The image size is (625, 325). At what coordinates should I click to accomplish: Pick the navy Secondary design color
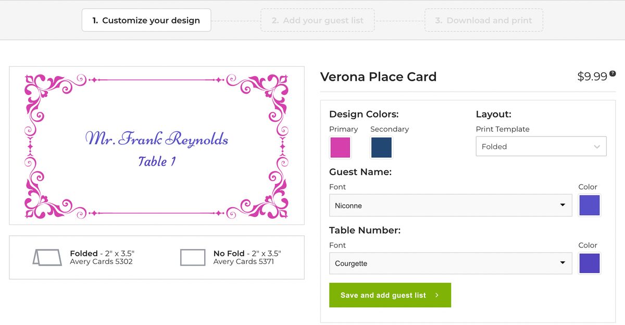pos(381,147)
